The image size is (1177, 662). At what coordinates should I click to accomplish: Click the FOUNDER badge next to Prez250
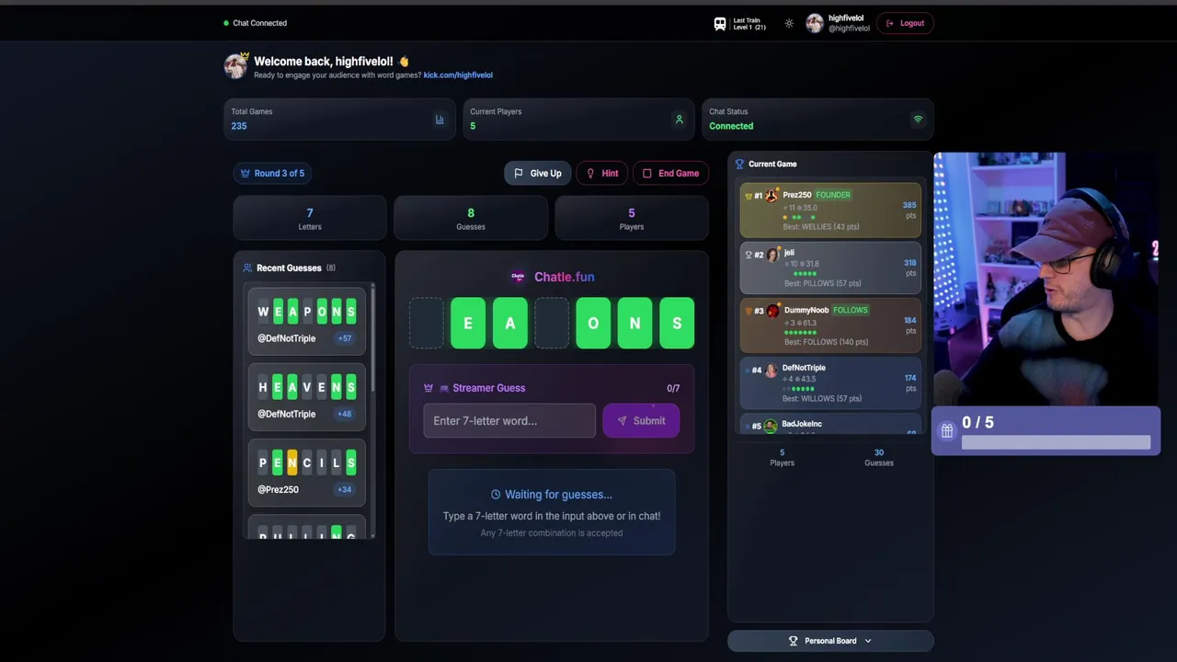pos(834,195)
